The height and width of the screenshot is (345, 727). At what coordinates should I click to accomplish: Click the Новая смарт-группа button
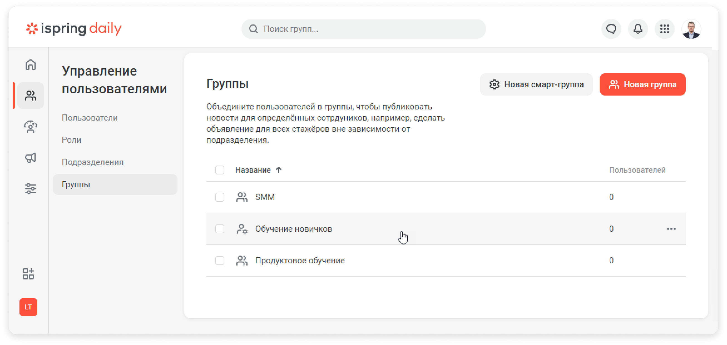(x=536, y=84)
